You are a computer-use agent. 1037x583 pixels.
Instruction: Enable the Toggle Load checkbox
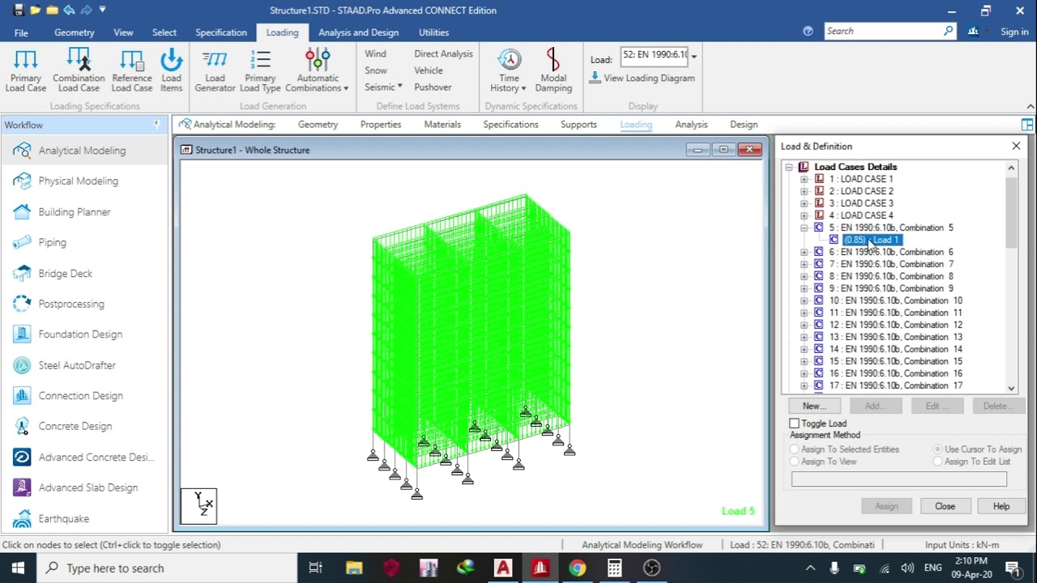(795, 423)
